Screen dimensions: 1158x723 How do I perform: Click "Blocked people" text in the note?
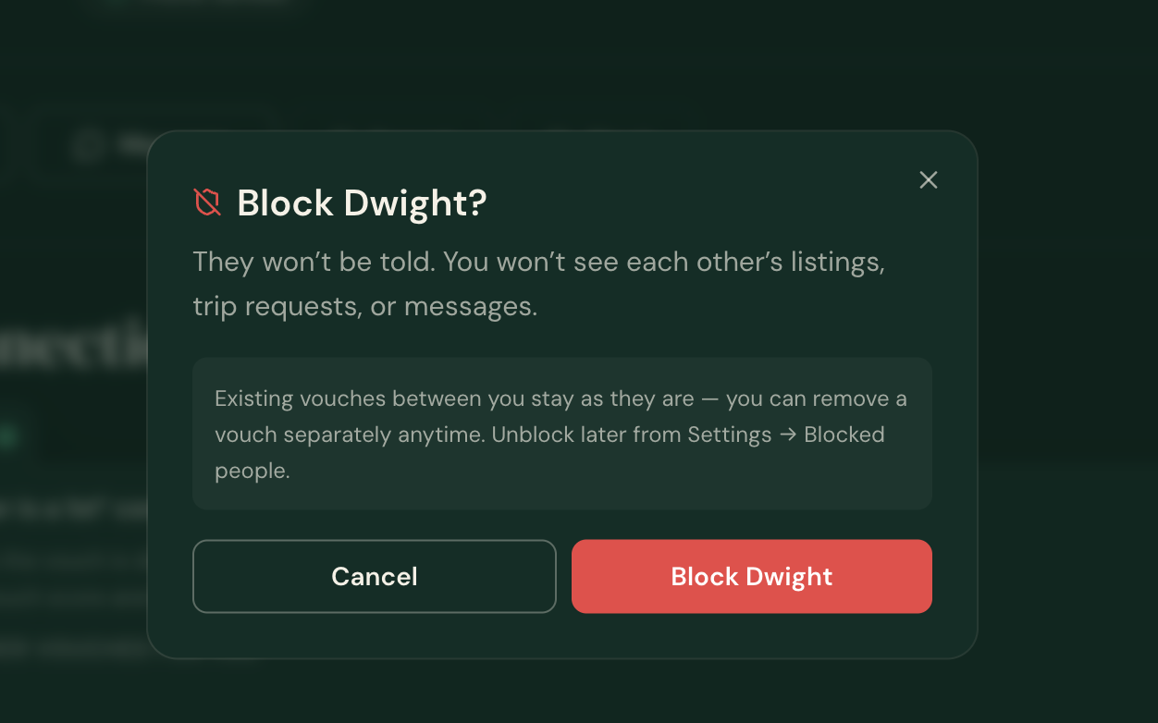click(x=549, y=452)
